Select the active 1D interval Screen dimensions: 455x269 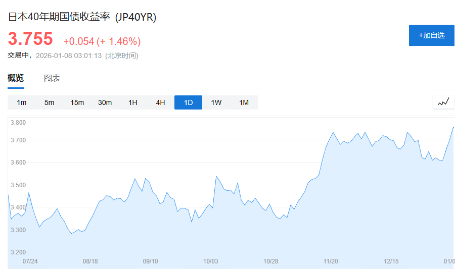pos(188,102)
